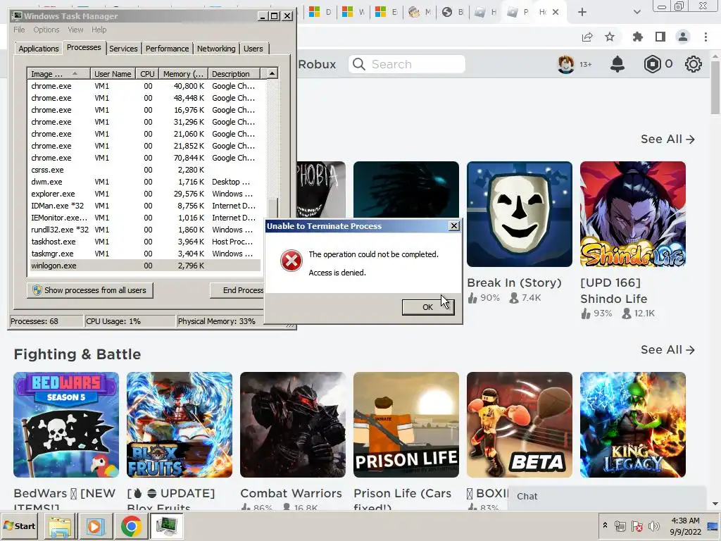Click the top See All link
721x541 pixels.
coord(667,139)
